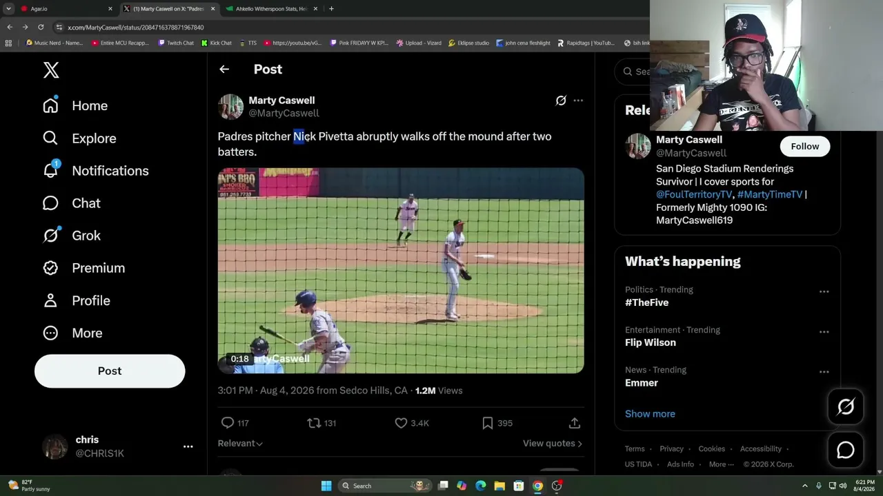Open the #MartyTimeTV hashtag link

point(770,194)
